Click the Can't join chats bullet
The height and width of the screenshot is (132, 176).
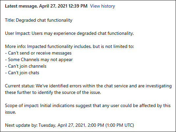[x=22, y=73]
